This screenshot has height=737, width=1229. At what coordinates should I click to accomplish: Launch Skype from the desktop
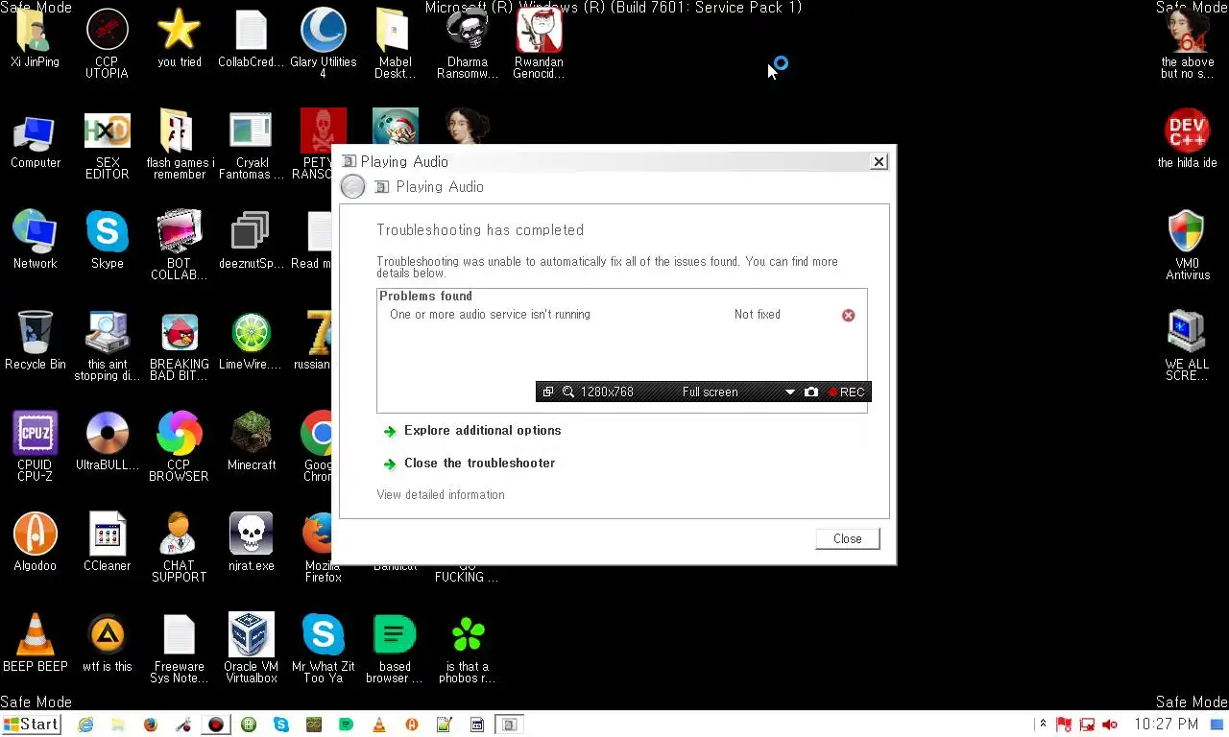pyautogui.click(x=107, y=240)
